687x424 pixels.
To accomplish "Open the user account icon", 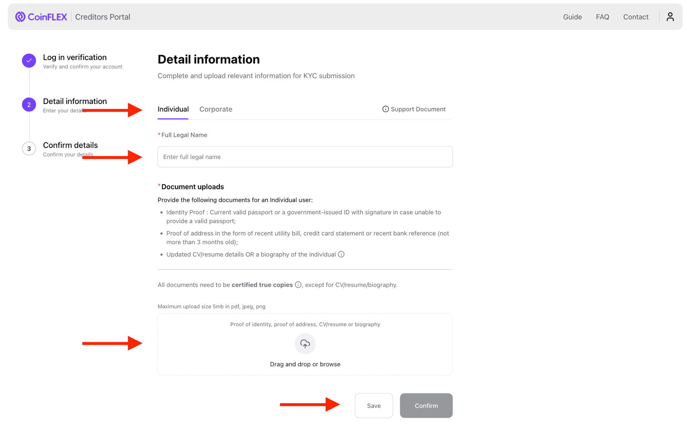I will (670, 16).
